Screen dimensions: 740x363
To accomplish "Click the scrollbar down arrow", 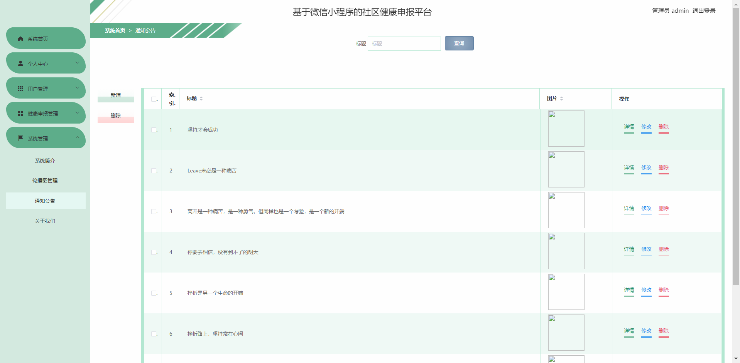I will point(736,359).
